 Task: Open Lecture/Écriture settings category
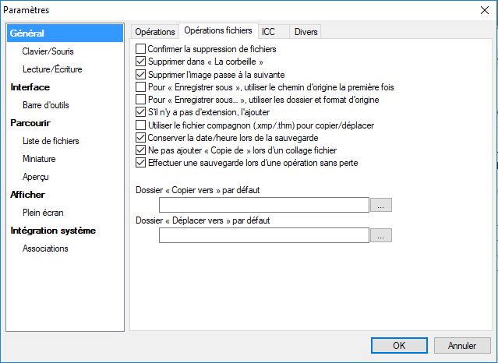tap(52, 69)
